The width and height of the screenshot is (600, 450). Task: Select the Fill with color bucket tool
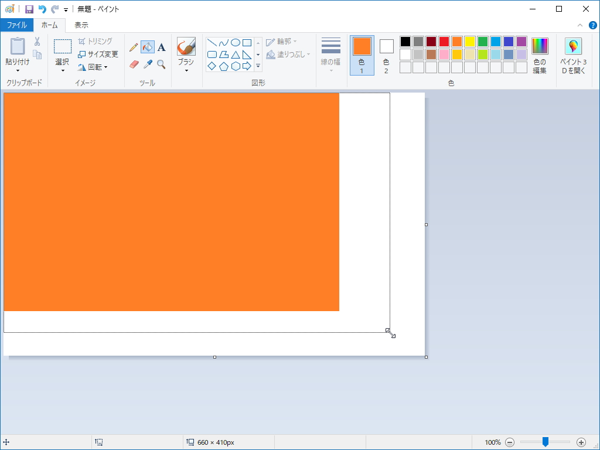(x=148, y=47)
